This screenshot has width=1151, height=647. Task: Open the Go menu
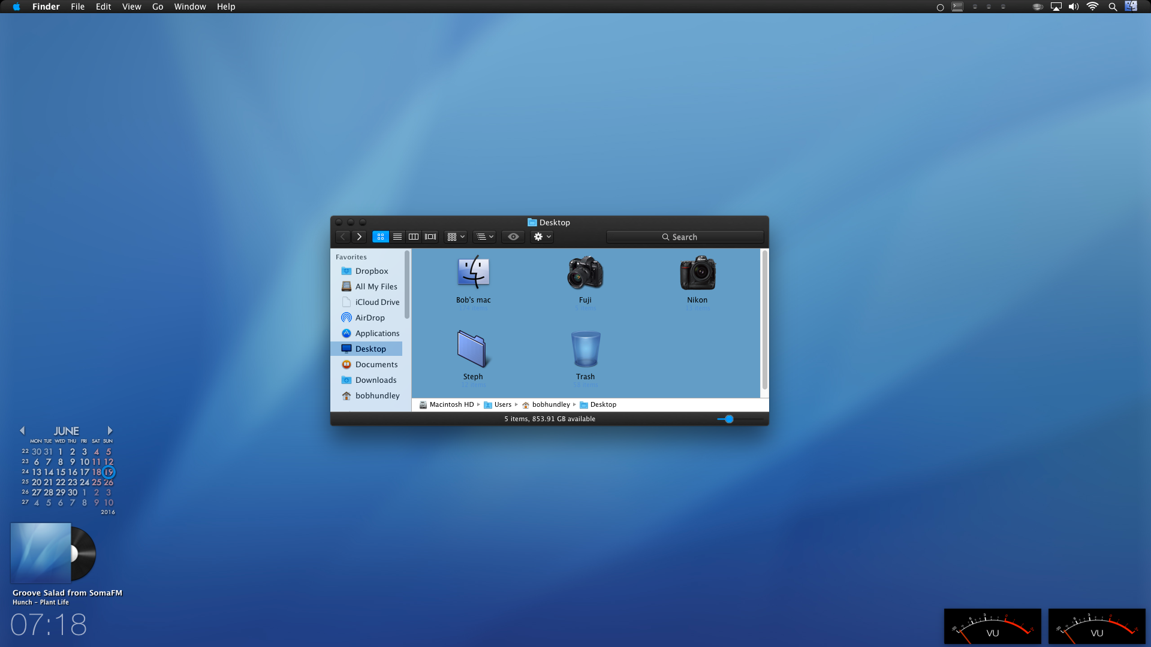[158, 7]
